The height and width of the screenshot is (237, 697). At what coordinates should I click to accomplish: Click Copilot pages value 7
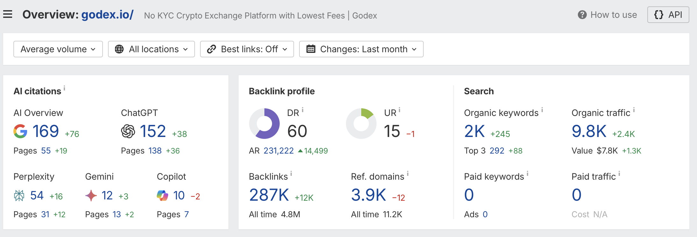187,214
